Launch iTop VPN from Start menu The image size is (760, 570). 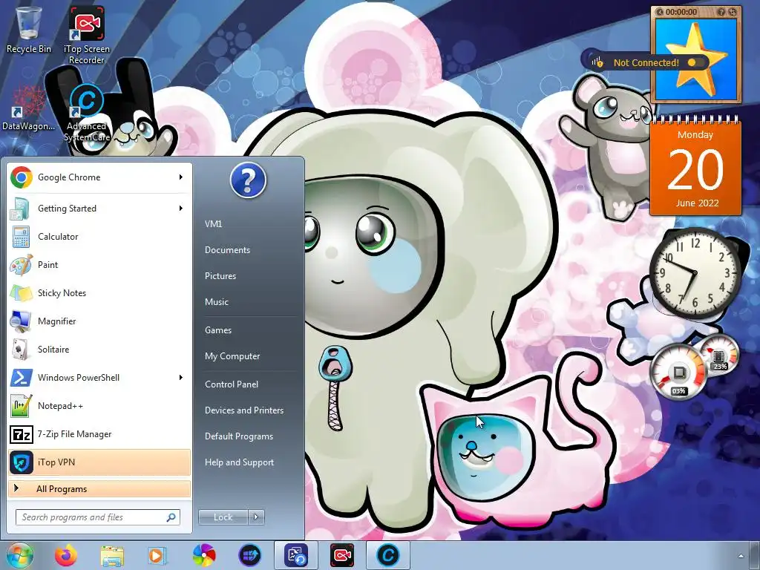click(99, 462)
